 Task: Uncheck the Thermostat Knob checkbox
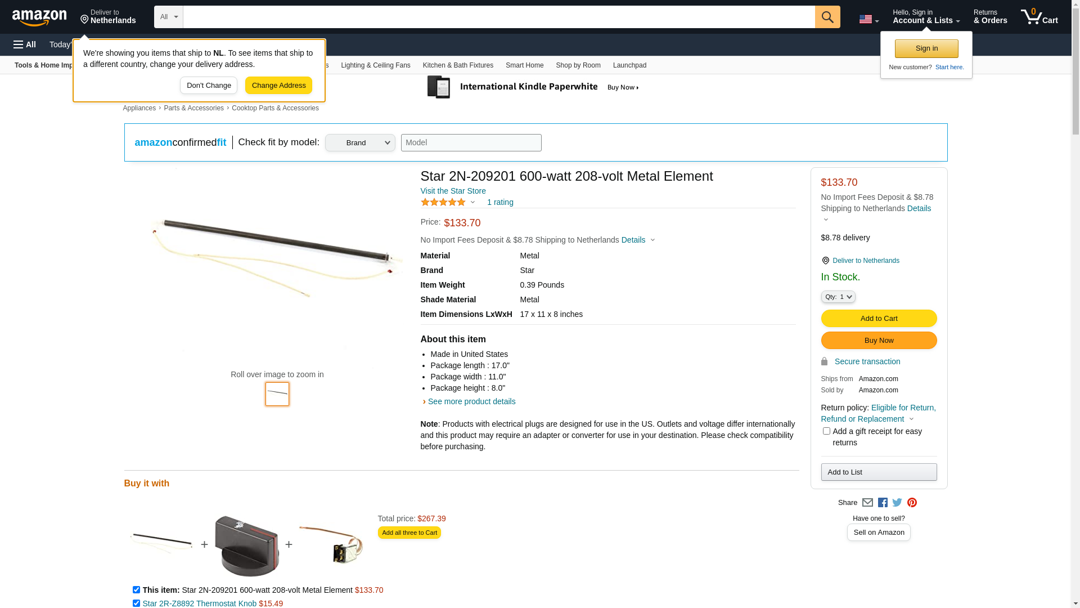pos(136,603)
